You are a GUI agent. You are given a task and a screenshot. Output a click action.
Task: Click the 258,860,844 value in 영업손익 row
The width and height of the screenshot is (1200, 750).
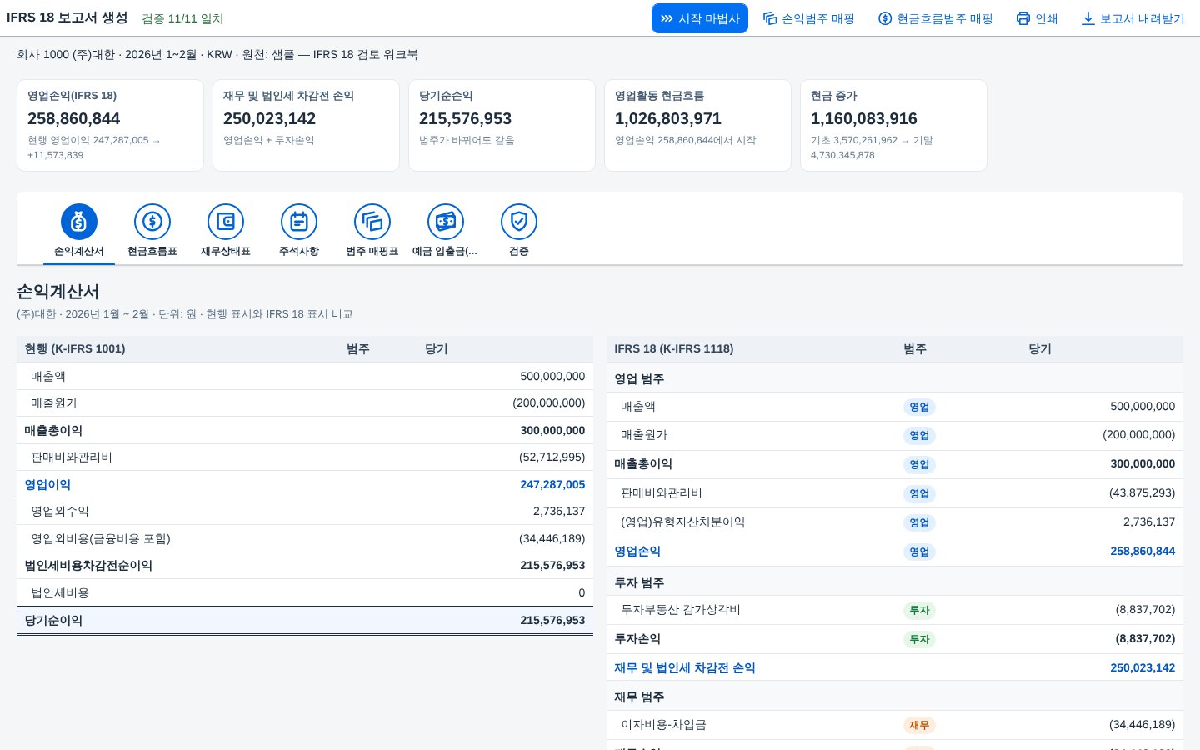pos(1142,551)
